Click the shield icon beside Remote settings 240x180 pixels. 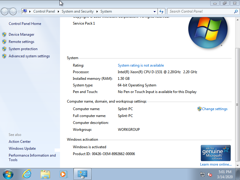point(4,42)
